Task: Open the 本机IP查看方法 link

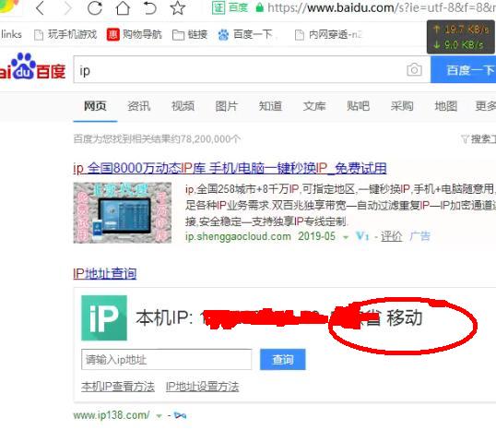Action: (118, 387)
